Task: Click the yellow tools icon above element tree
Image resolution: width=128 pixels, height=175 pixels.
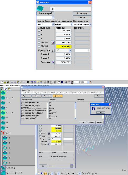Action: [x=9, y=89]
